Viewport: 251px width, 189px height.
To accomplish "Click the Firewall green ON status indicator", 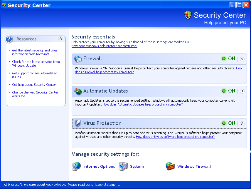I will click(224, 58).
